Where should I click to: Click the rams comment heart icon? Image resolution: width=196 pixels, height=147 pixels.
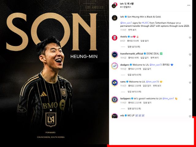(190, 83)
